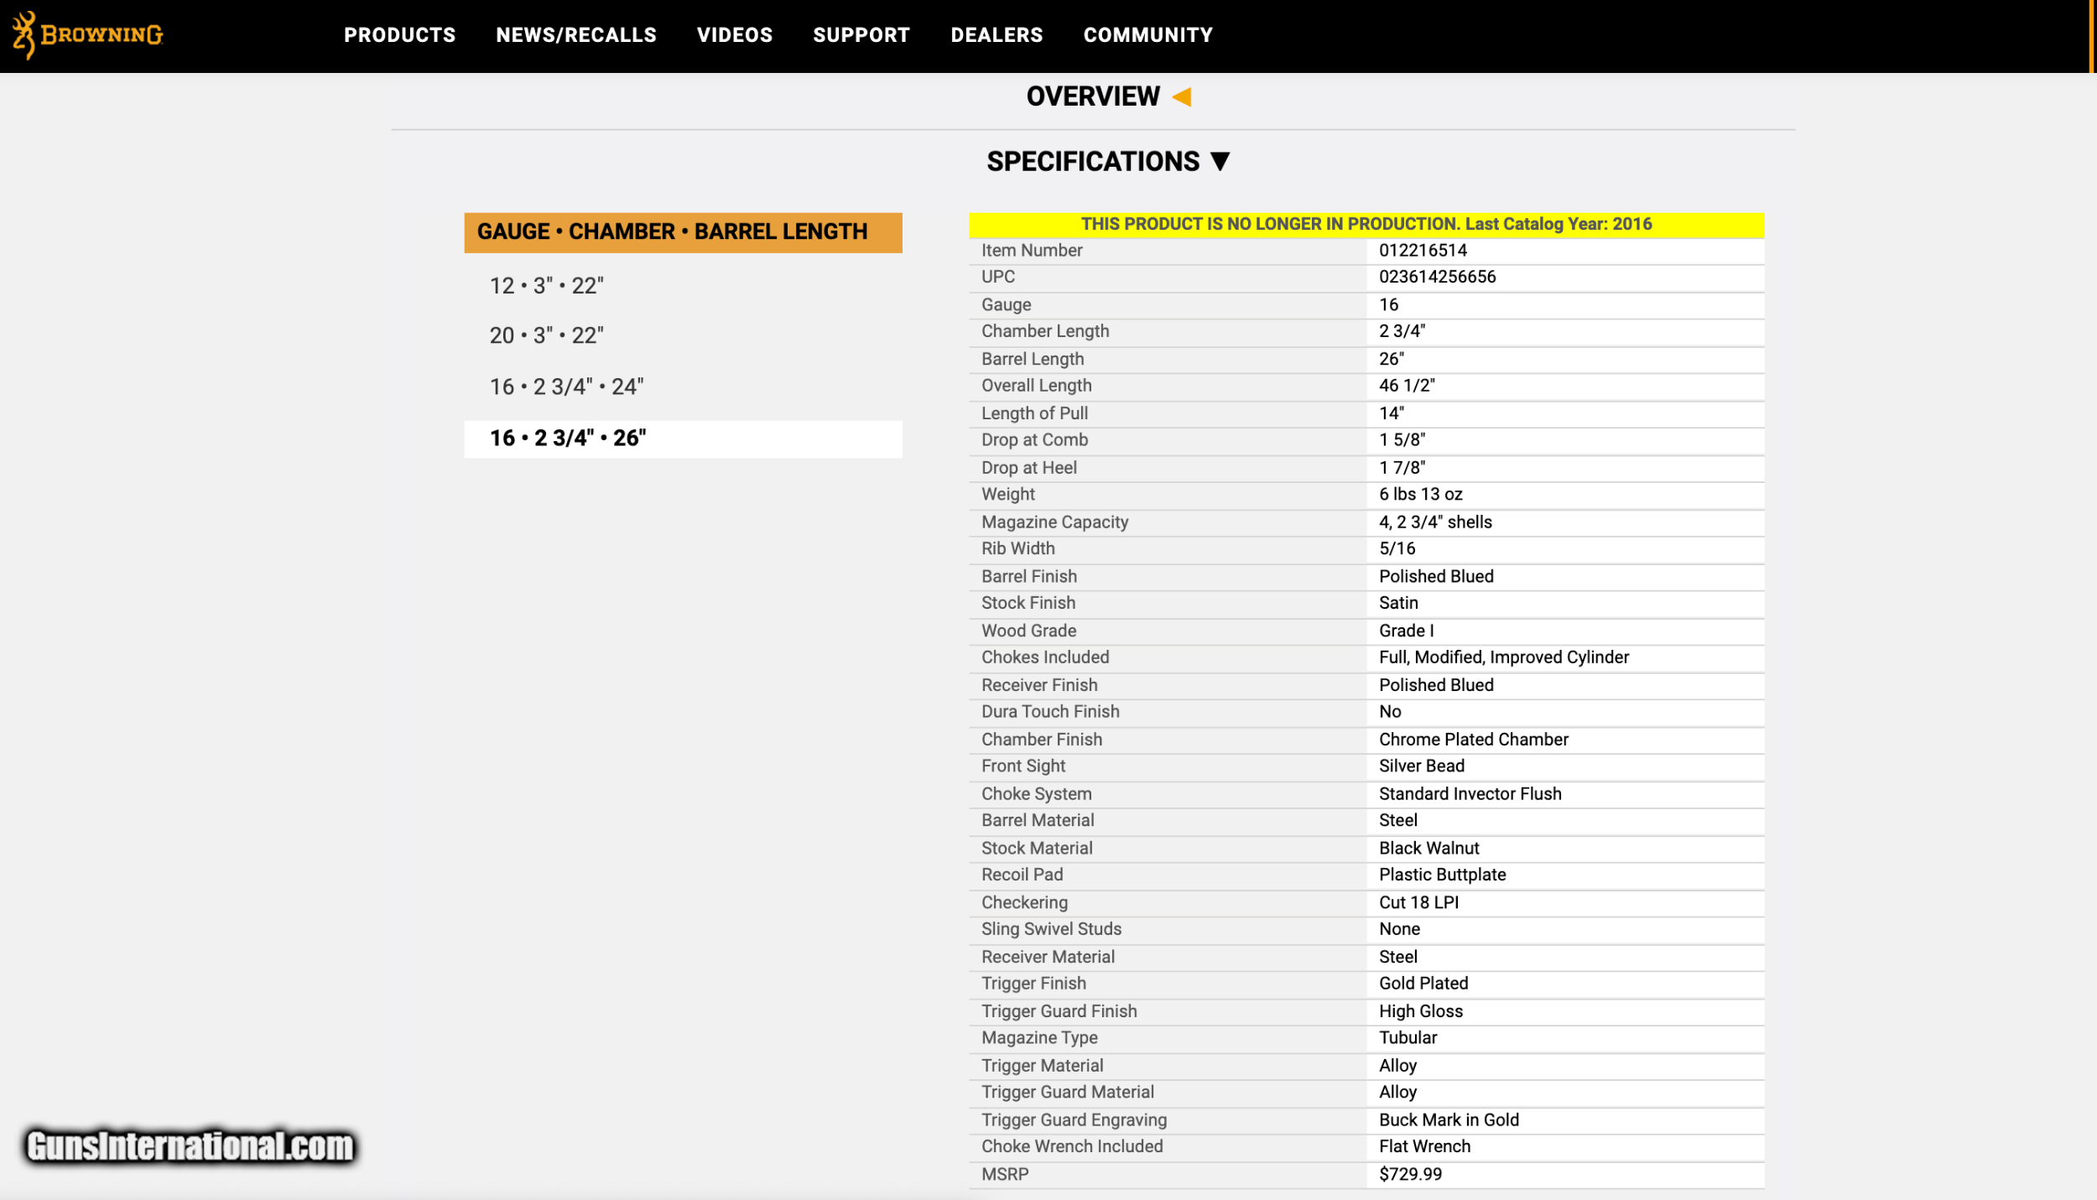Screen dimensions: 2097x1200
Task: Select the 12 • 3" • 22" configuration
Action: 546,286
